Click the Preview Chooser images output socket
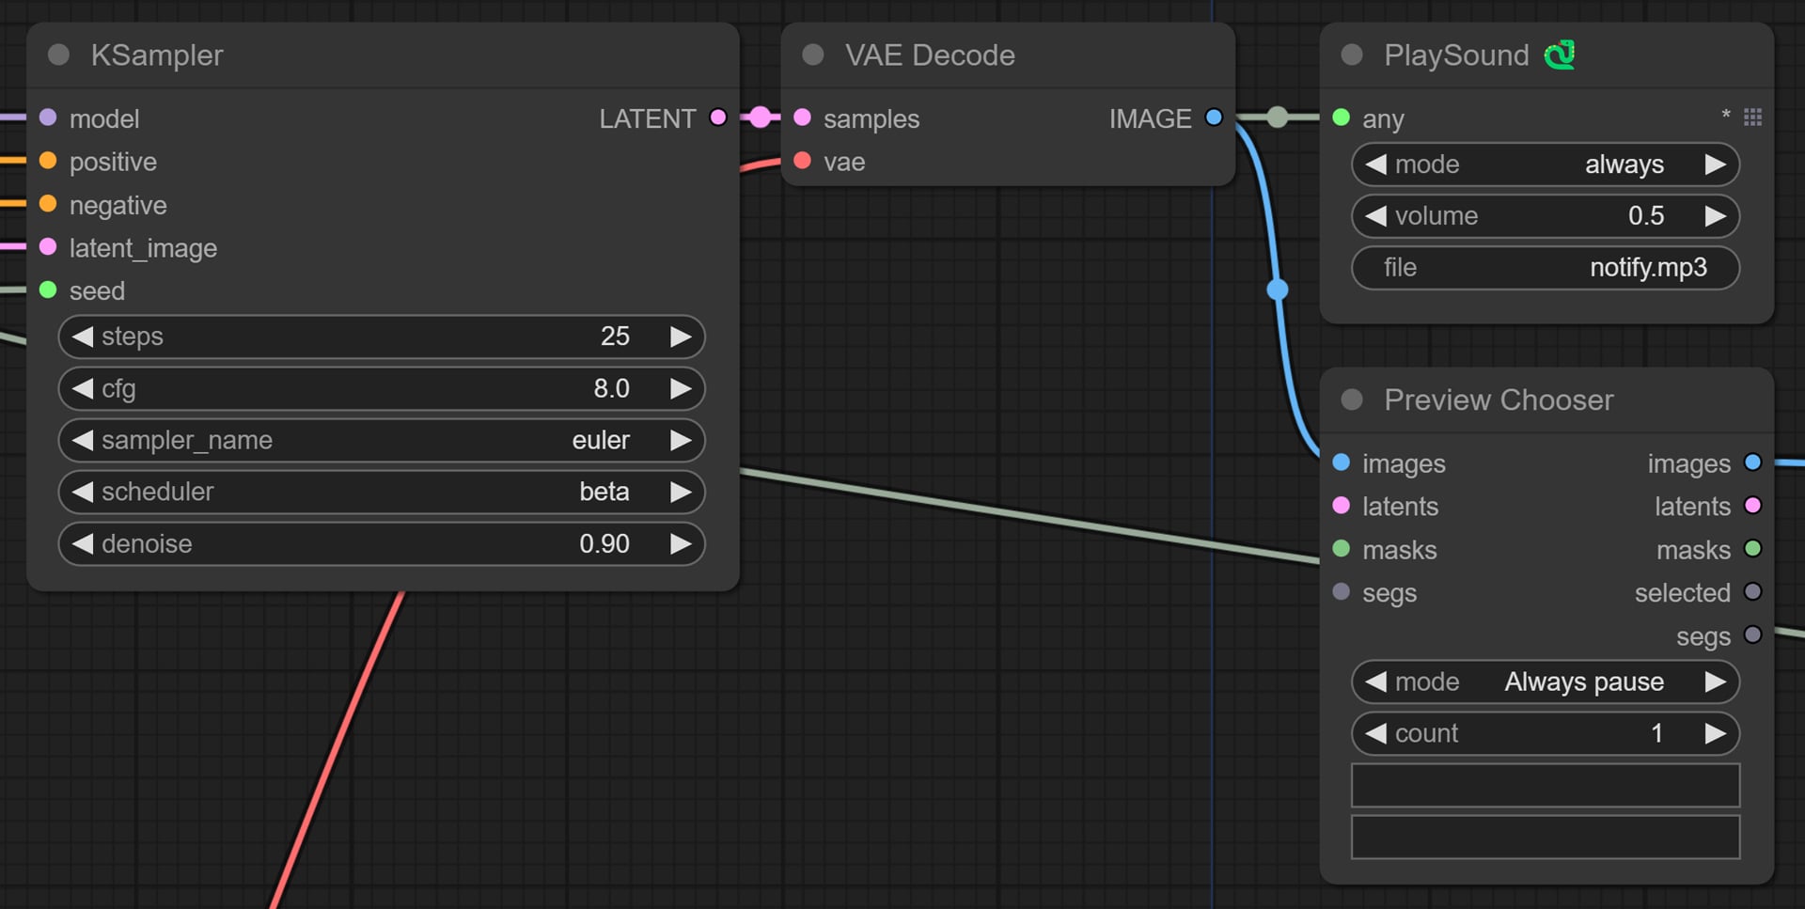This screenshot has width=1805, height=909. pyautogui.click(x=1752, y=462)
